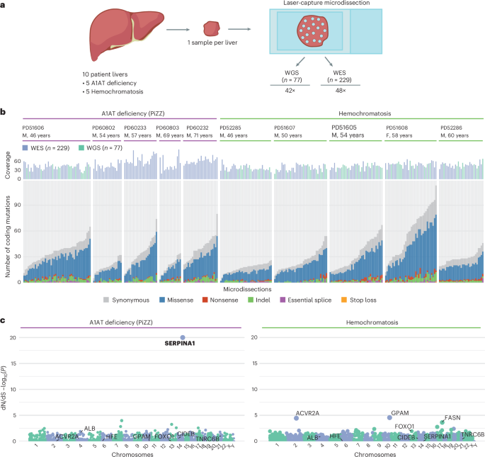Click the large liver illustration
Viewport: 485px width, 457px height.
[127, 34]
